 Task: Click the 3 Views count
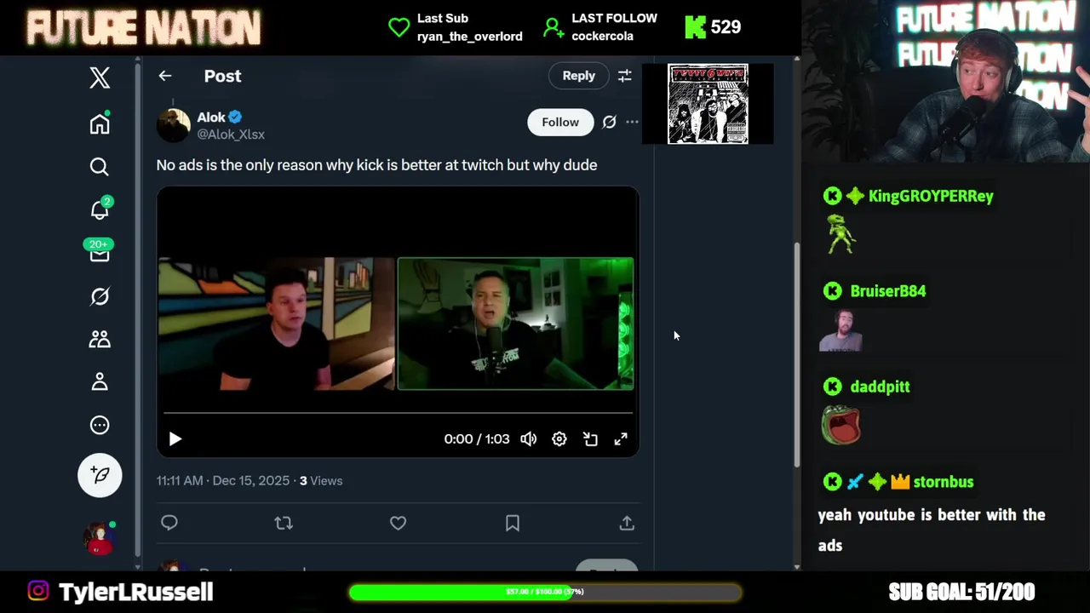[321, 480]
